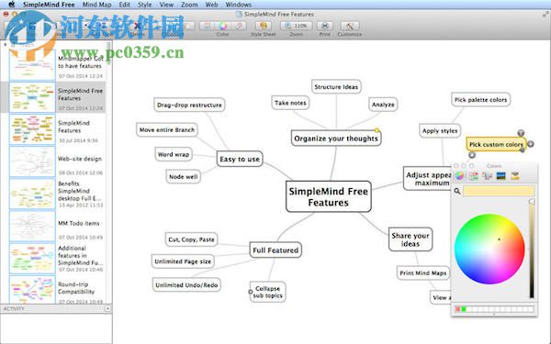Select the Cut, Copy, Paste node
This screenshot has height=344, width=551.
(191, 239)
